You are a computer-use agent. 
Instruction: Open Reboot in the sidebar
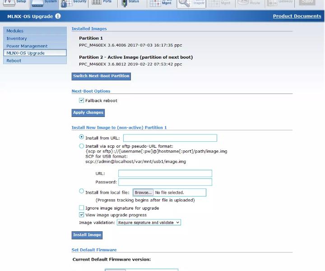tap(35, 61)
